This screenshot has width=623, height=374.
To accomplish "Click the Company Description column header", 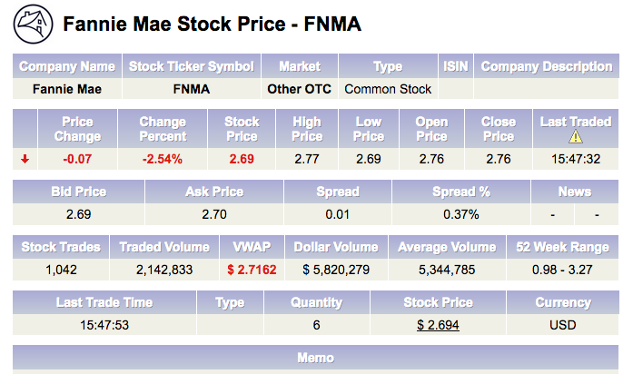I will (546, 66).
